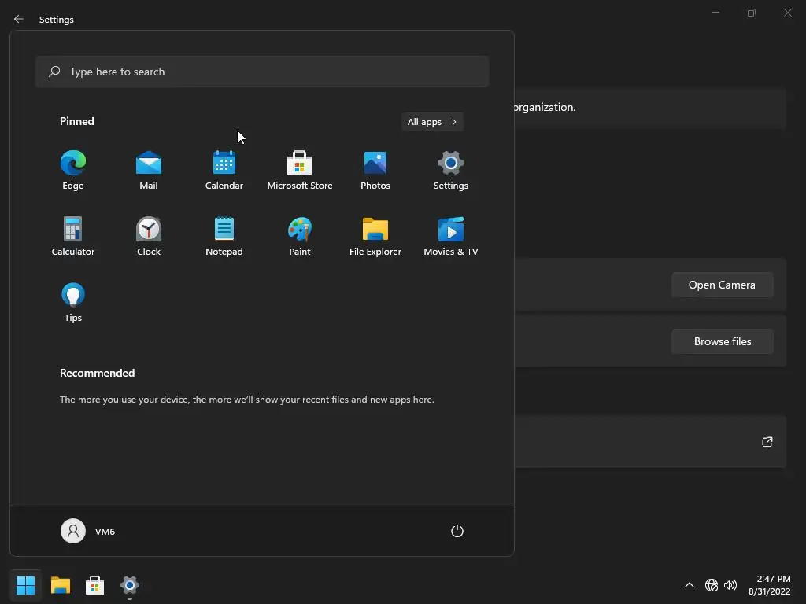Screen dimensions: 806x604
Task: Open external link icon in Settings window
Action: [767, 442]
